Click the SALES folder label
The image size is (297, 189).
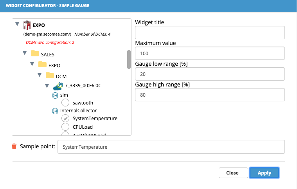[48, 54]
